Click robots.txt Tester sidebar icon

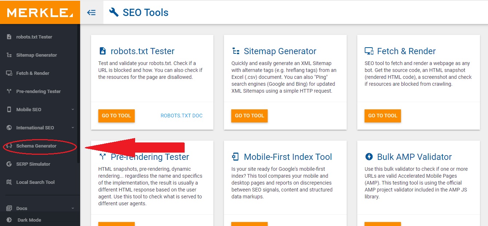point(9,37)
